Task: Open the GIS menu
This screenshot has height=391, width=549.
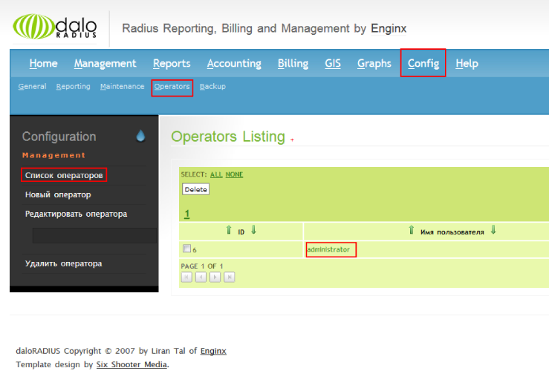Action: click(x=333, y=63)
